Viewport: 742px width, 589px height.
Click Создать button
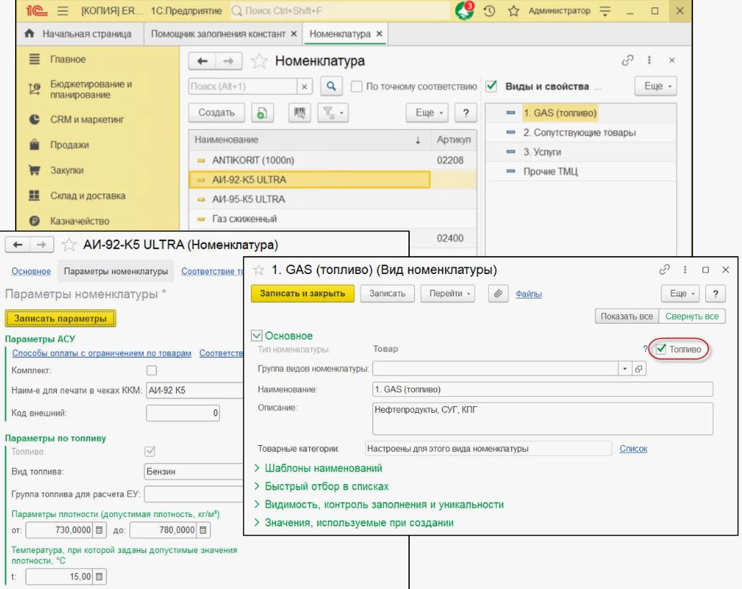click(x=216, y=113)
